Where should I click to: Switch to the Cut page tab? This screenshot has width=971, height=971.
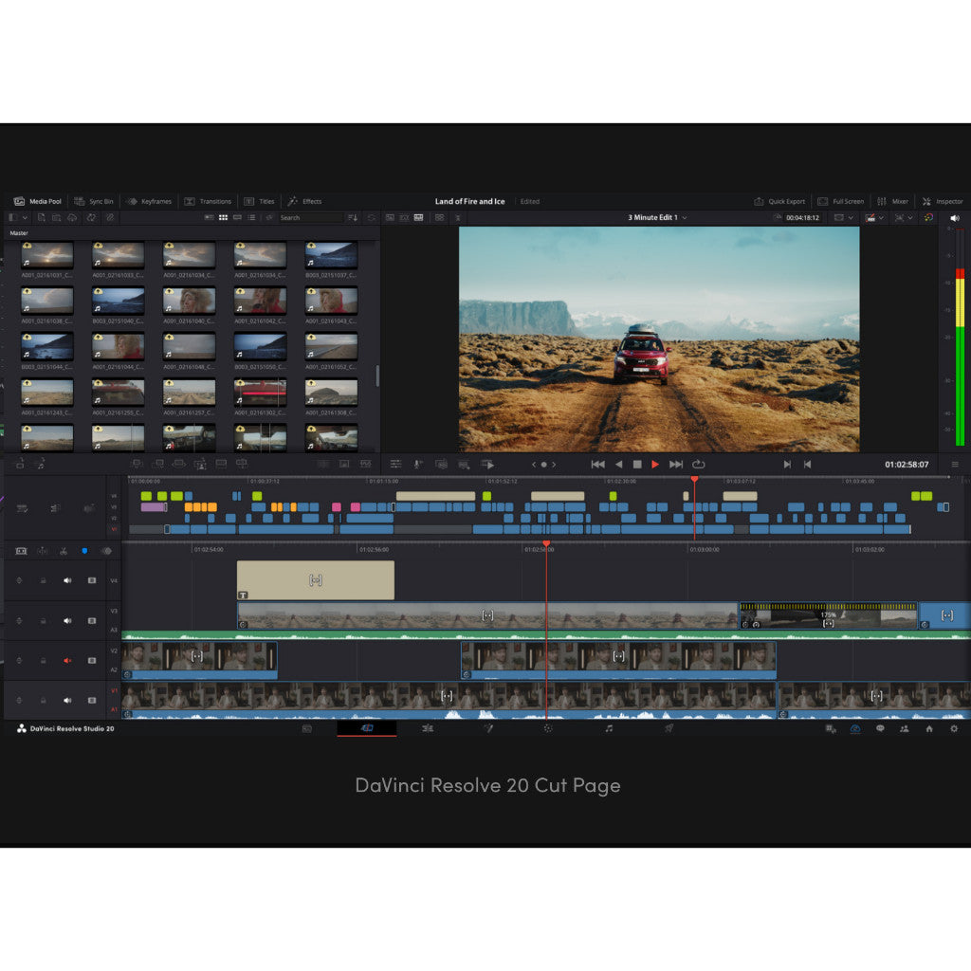point(367,728)
